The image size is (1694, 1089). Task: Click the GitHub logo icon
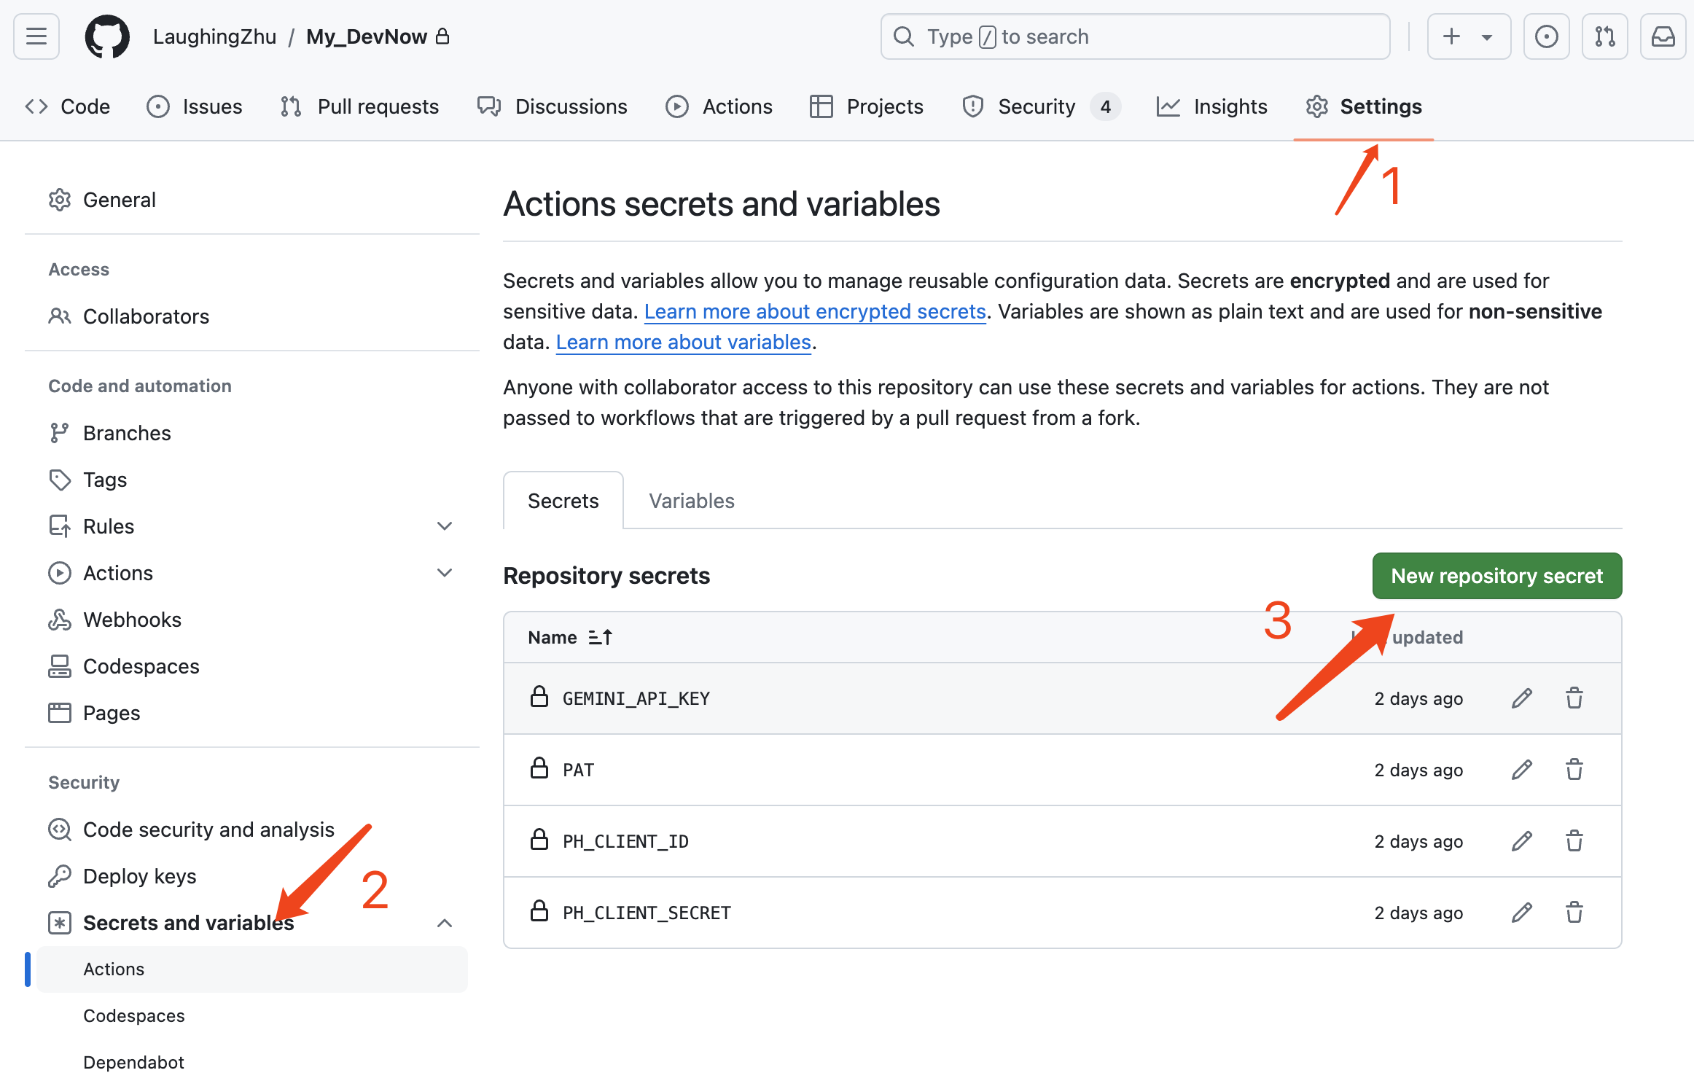click(107, 36)
